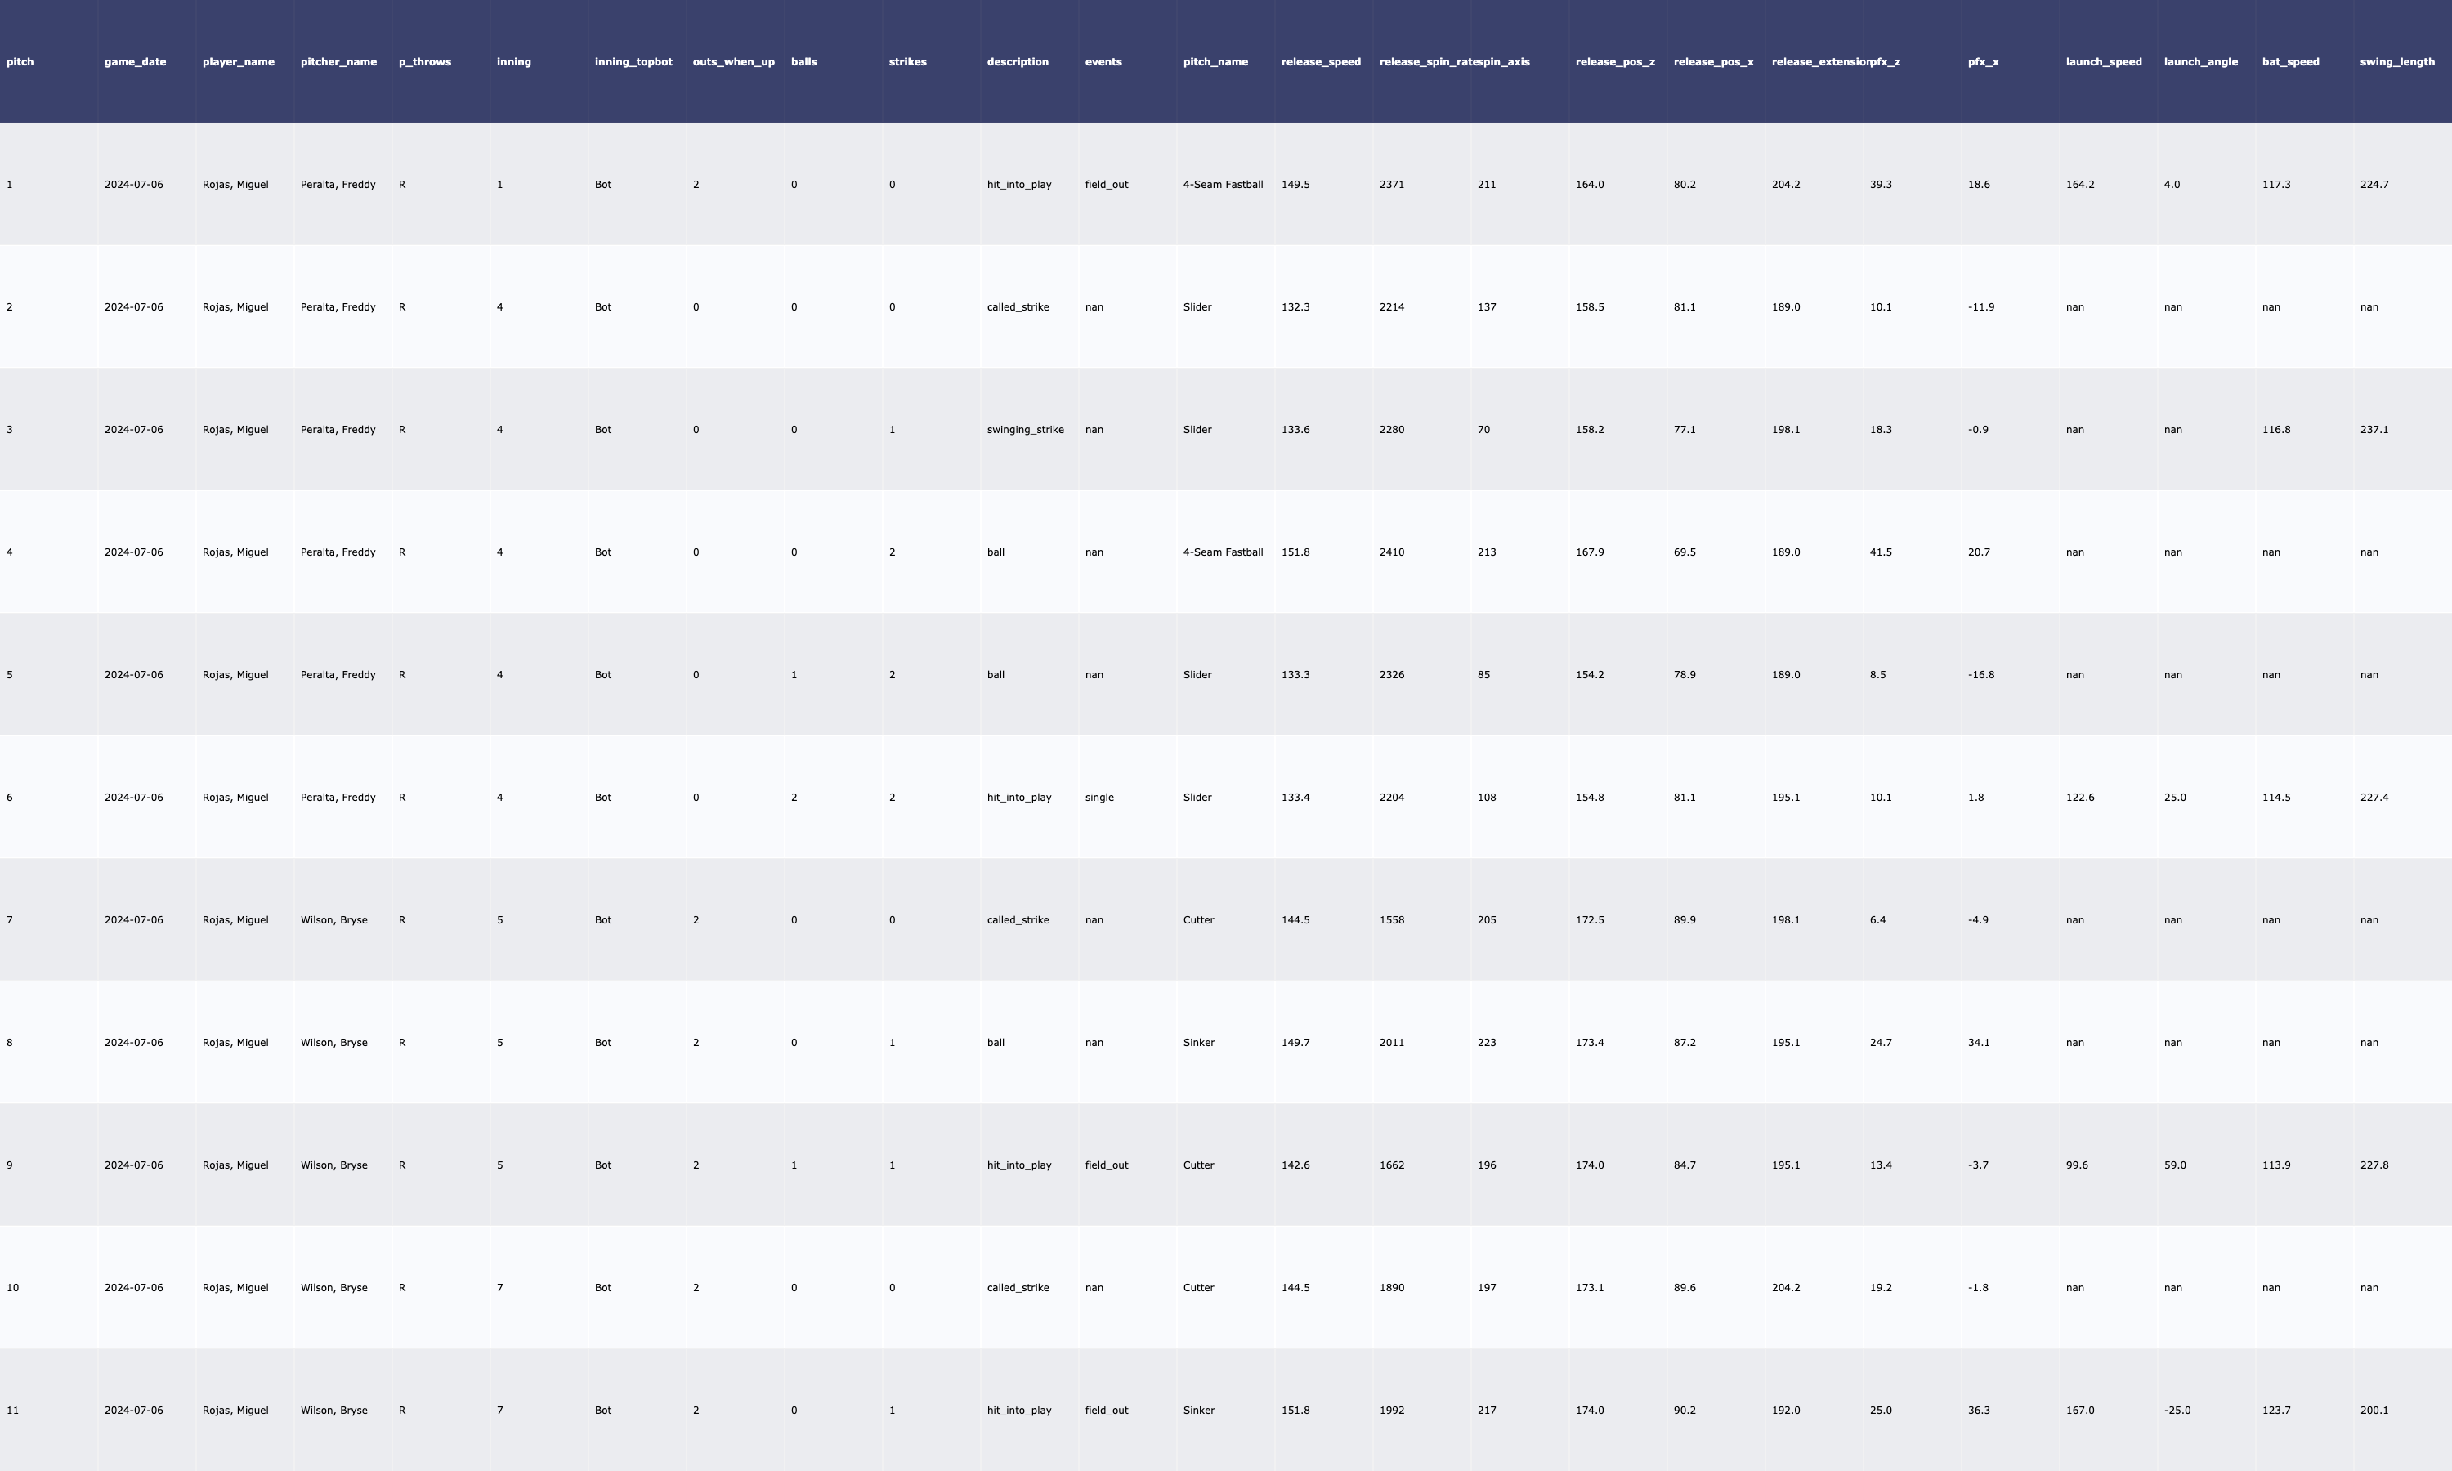
Task: Click the game_date column header
Action: point(135,61)
